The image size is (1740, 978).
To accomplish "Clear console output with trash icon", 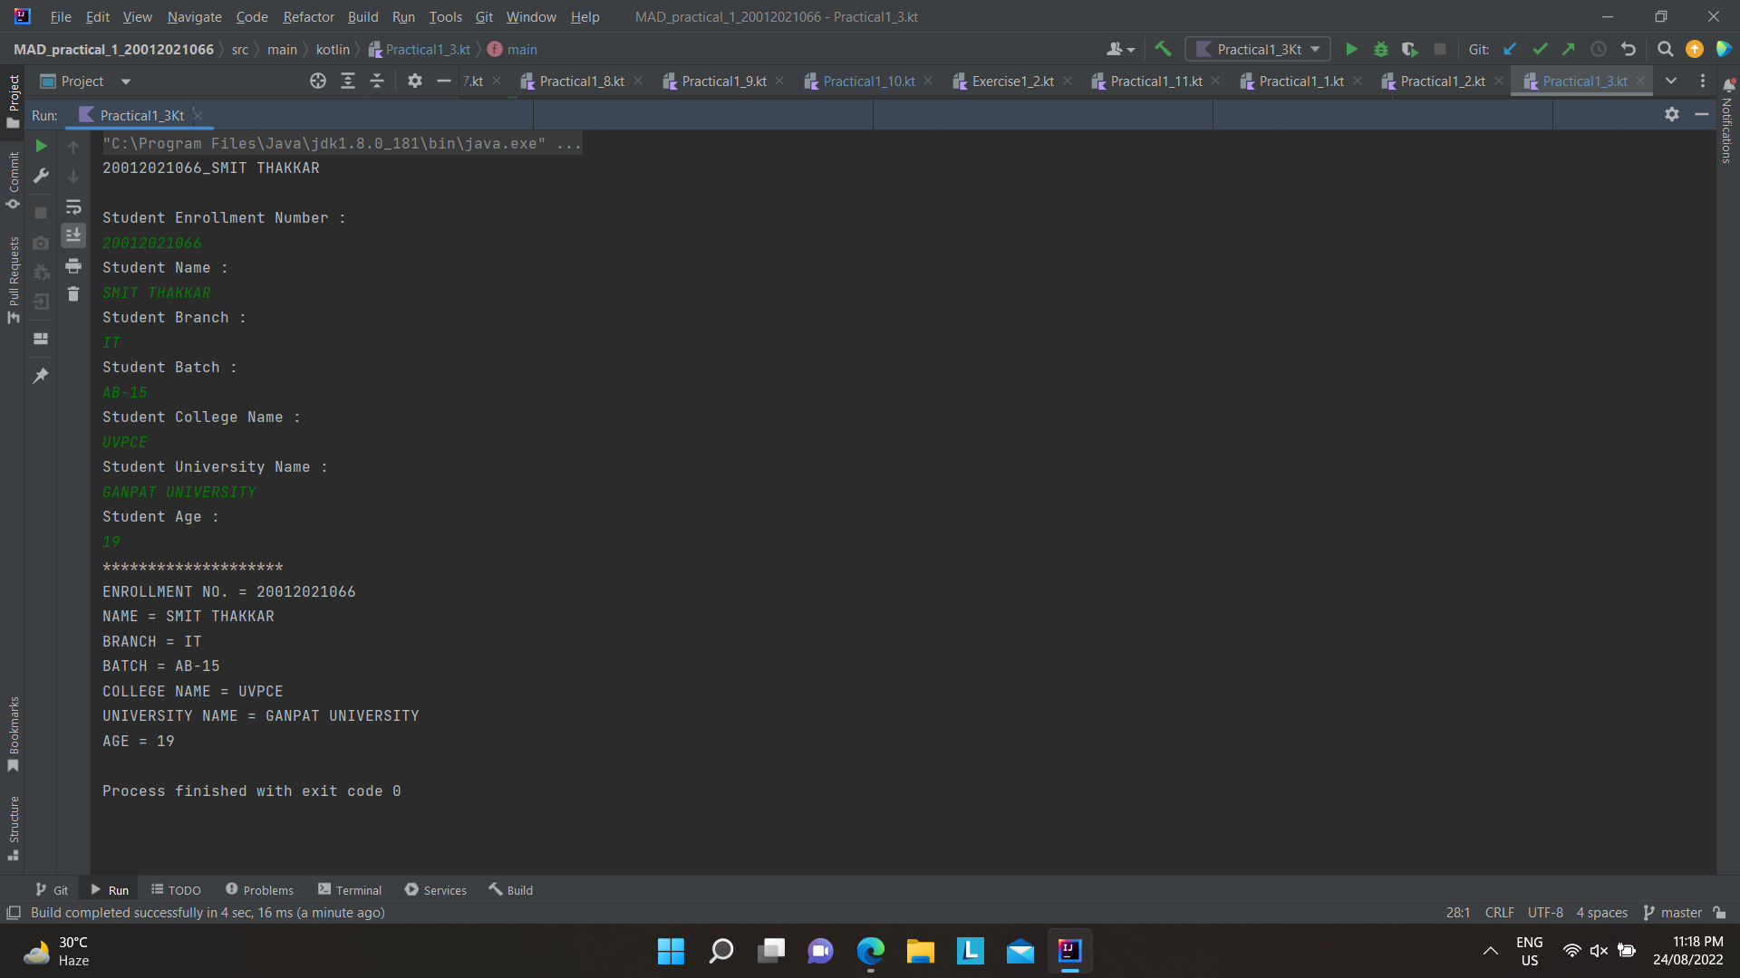I will (x=73, y=294).
